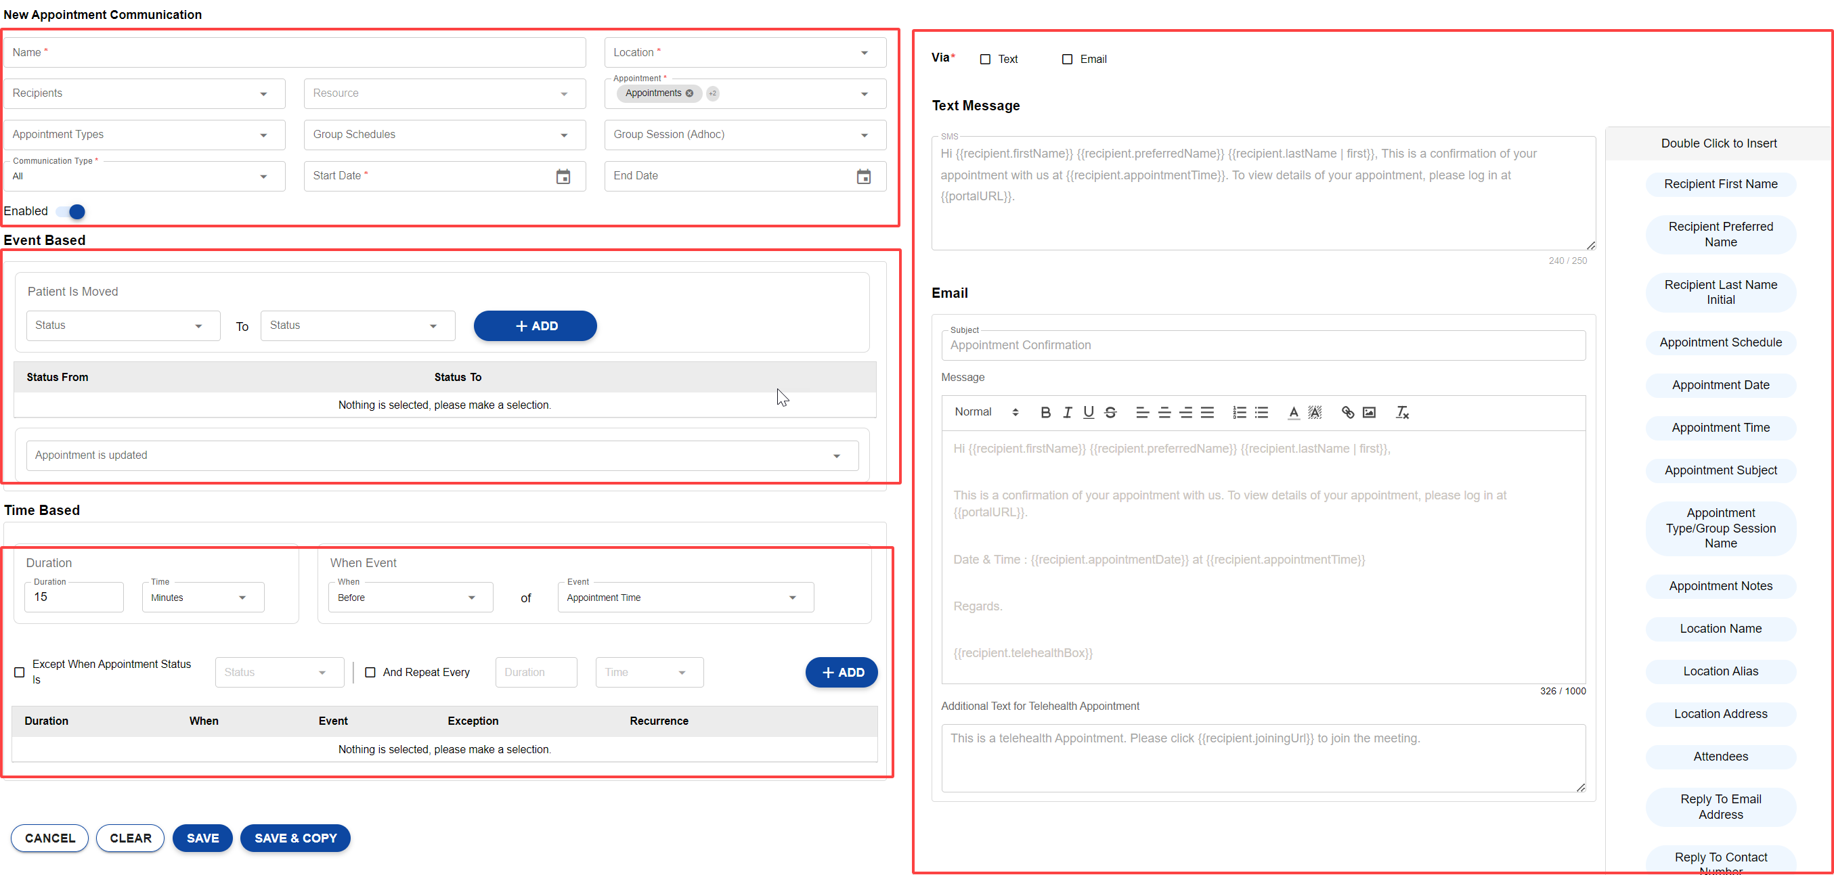Check the Text via option
1834x875 pixels.
click(x=984, y=59)
